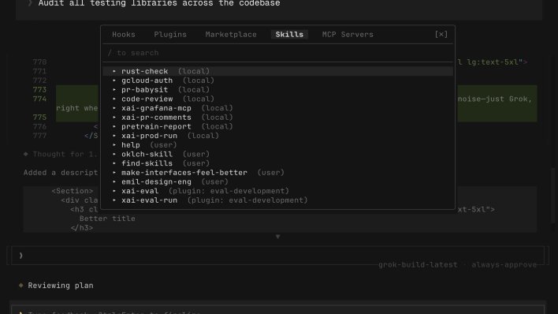Click the grok-build-latest model label
The image size is (558, 314).
click(x=418, y=265)
